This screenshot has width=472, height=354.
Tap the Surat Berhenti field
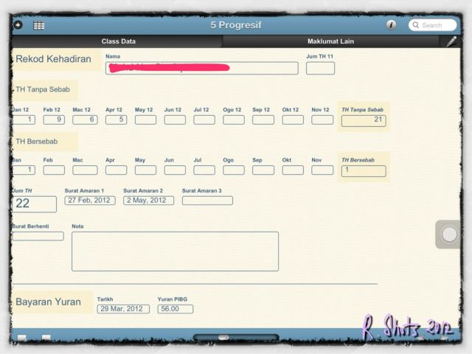tap(38, 236)
